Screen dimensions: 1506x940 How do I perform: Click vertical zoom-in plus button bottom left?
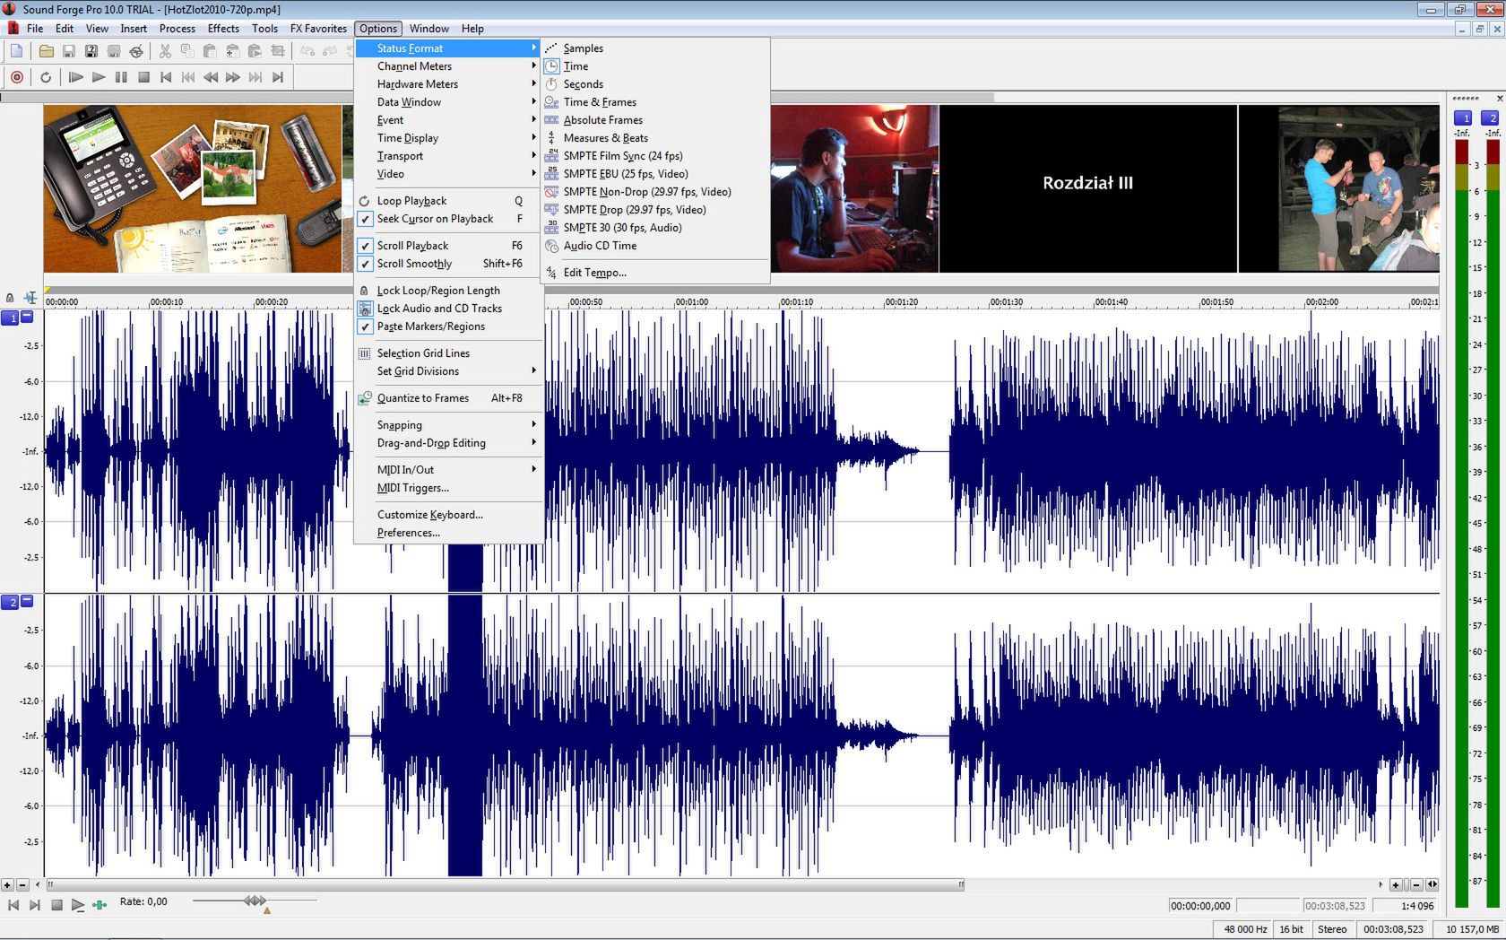coord(7,884)
